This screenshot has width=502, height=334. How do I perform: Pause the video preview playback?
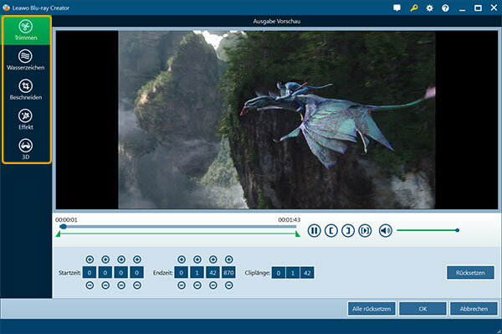314,230
